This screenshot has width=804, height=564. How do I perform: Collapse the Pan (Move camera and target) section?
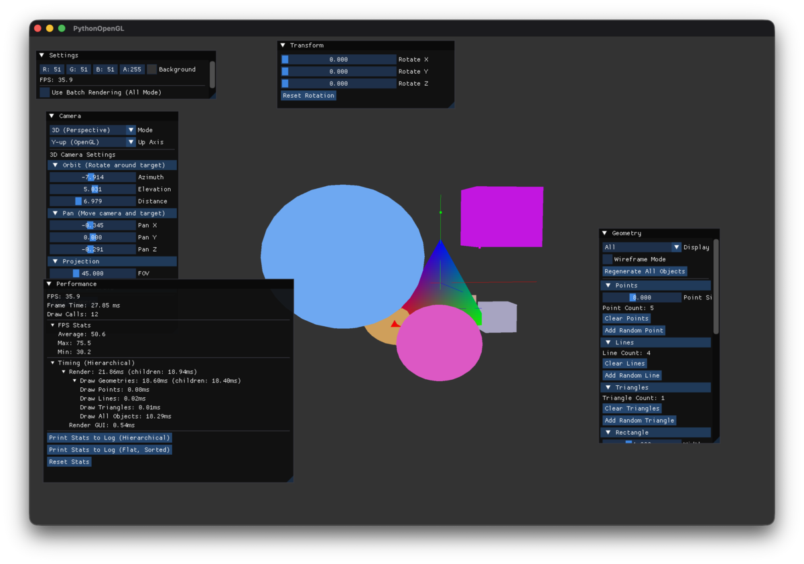tap(113, 213)
